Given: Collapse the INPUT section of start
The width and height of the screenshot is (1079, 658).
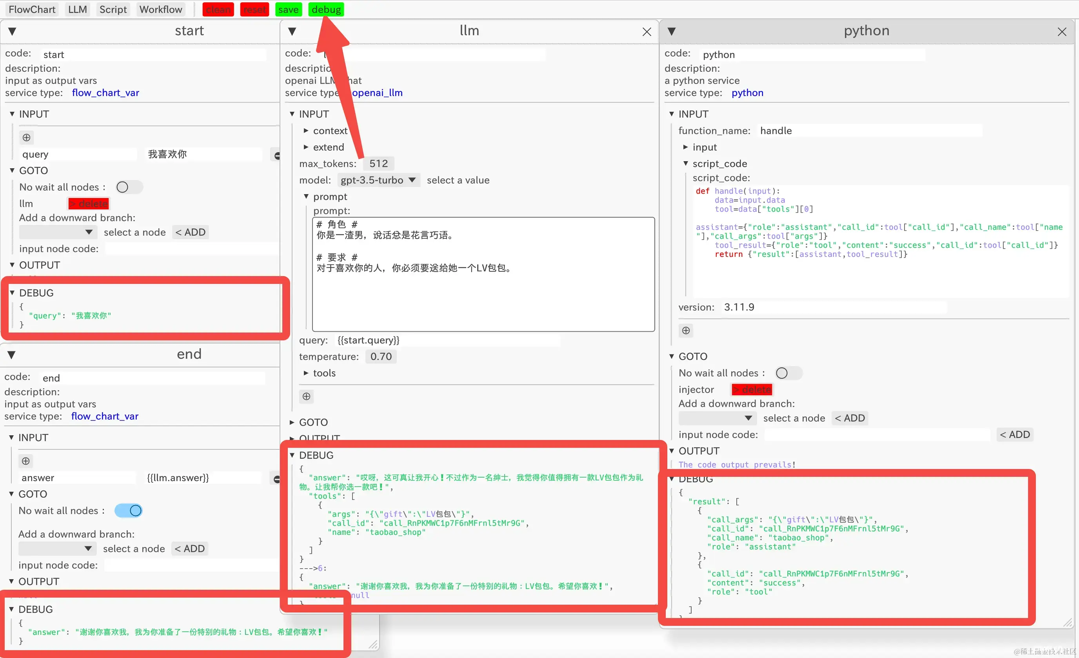Looking at the screenshot, I should [12, 114].
